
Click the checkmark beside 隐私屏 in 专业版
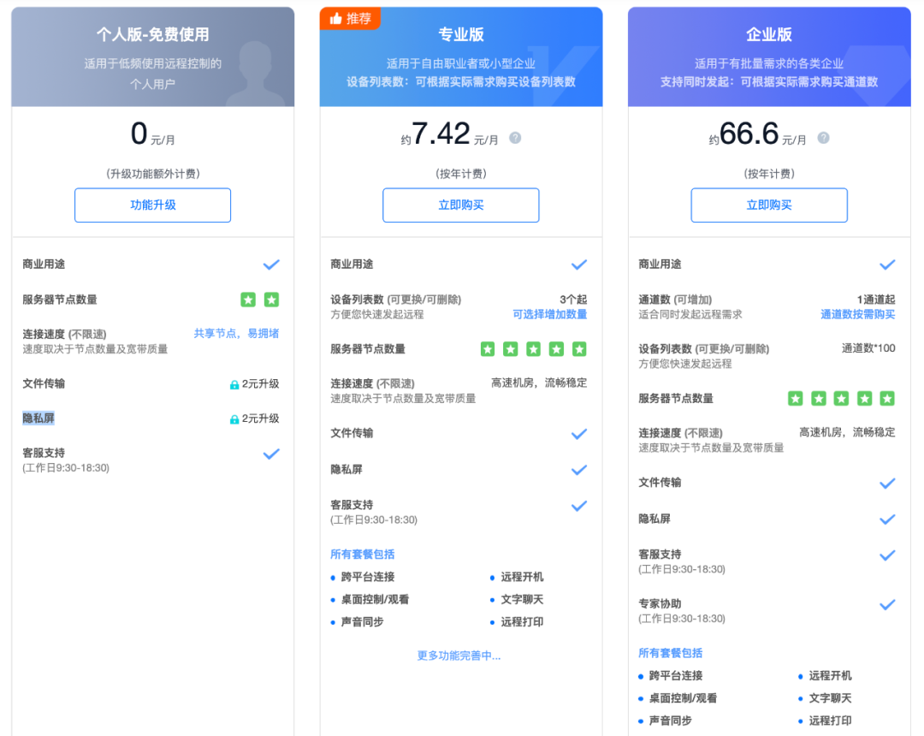pyautogui.click(x=579, y=470)
